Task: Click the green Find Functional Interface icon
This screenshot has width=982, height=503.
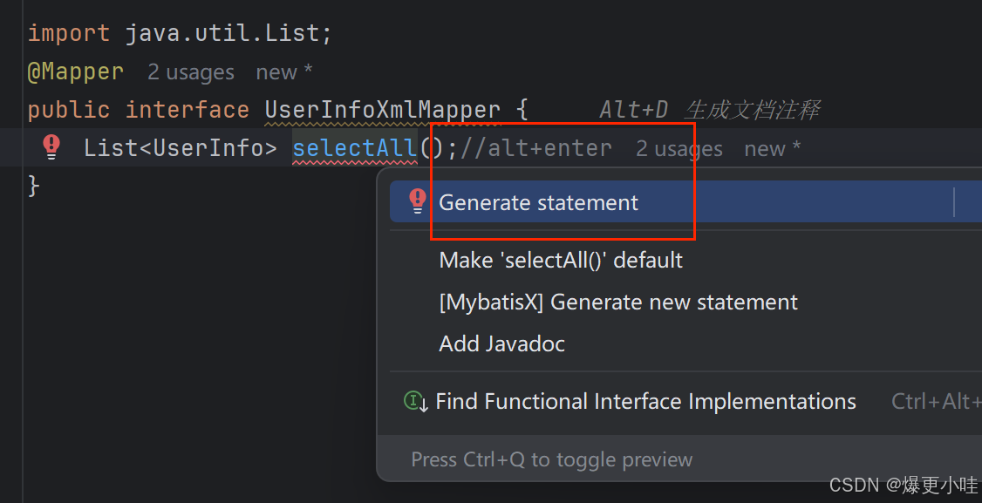Action: click(x=415, y=401)
